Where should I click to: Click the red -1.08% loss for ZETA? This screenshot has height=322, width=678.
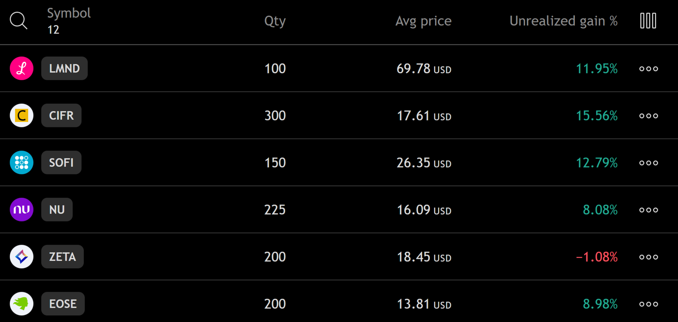[596, 257]
